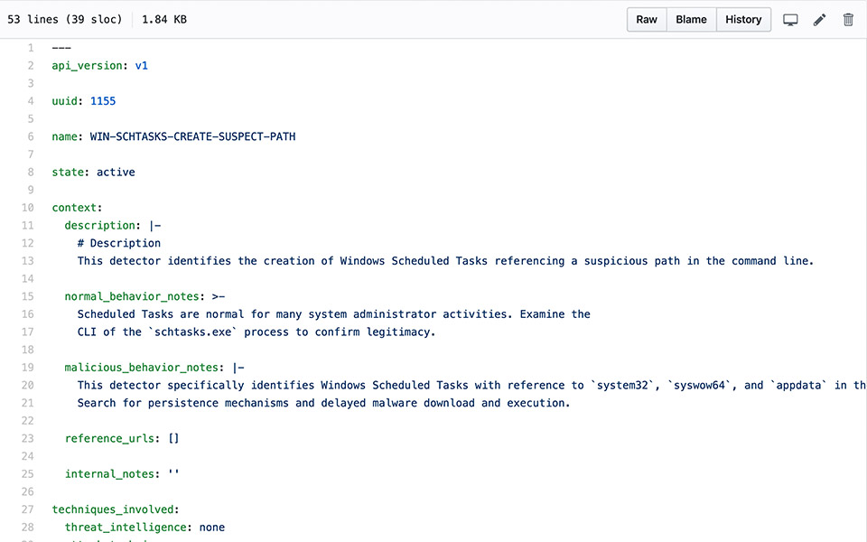Viewport: 867px width, 542px height.
Task: Highlight line 10 via its number
Action: (28, 208)
